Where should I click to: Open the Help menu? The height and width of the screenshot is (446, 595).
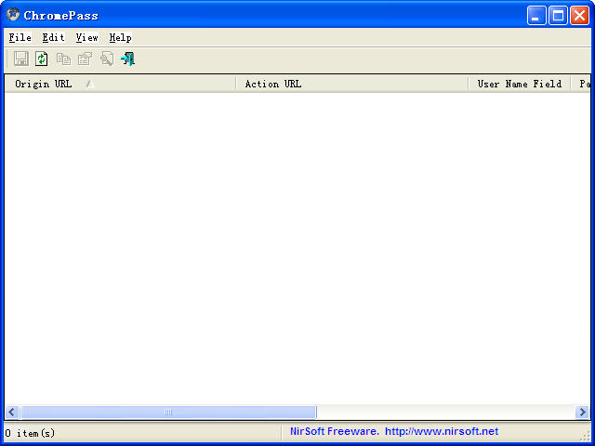point(120,37)
